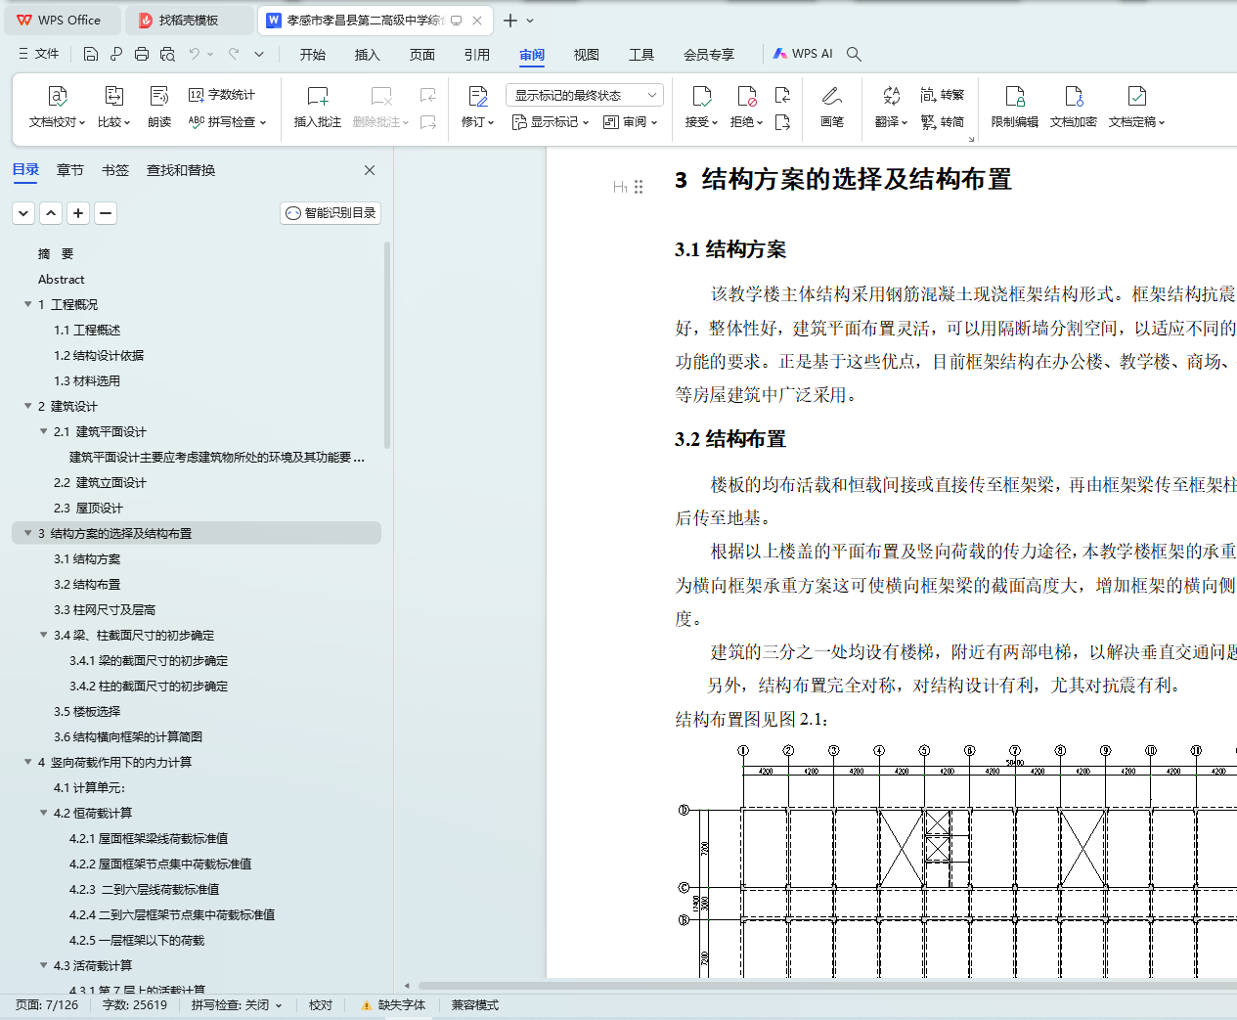1237x1020 pixels.
Task: Open 显示标记的最终状态 dropdown
Action: point(585,95)
